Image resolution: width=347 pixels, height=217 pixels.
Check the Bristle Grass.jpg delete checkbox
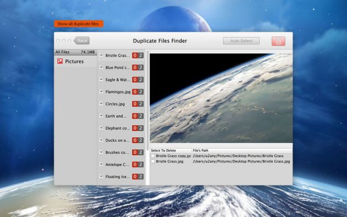pos(153,161)
